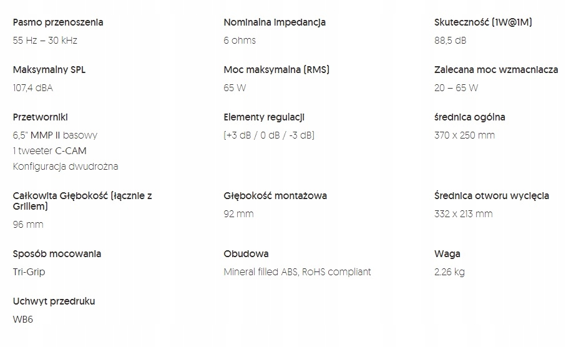Viewport: 566px width, 347px height.
Task: Select the "332 x 213 mm" cutout value
Action: 463,214
